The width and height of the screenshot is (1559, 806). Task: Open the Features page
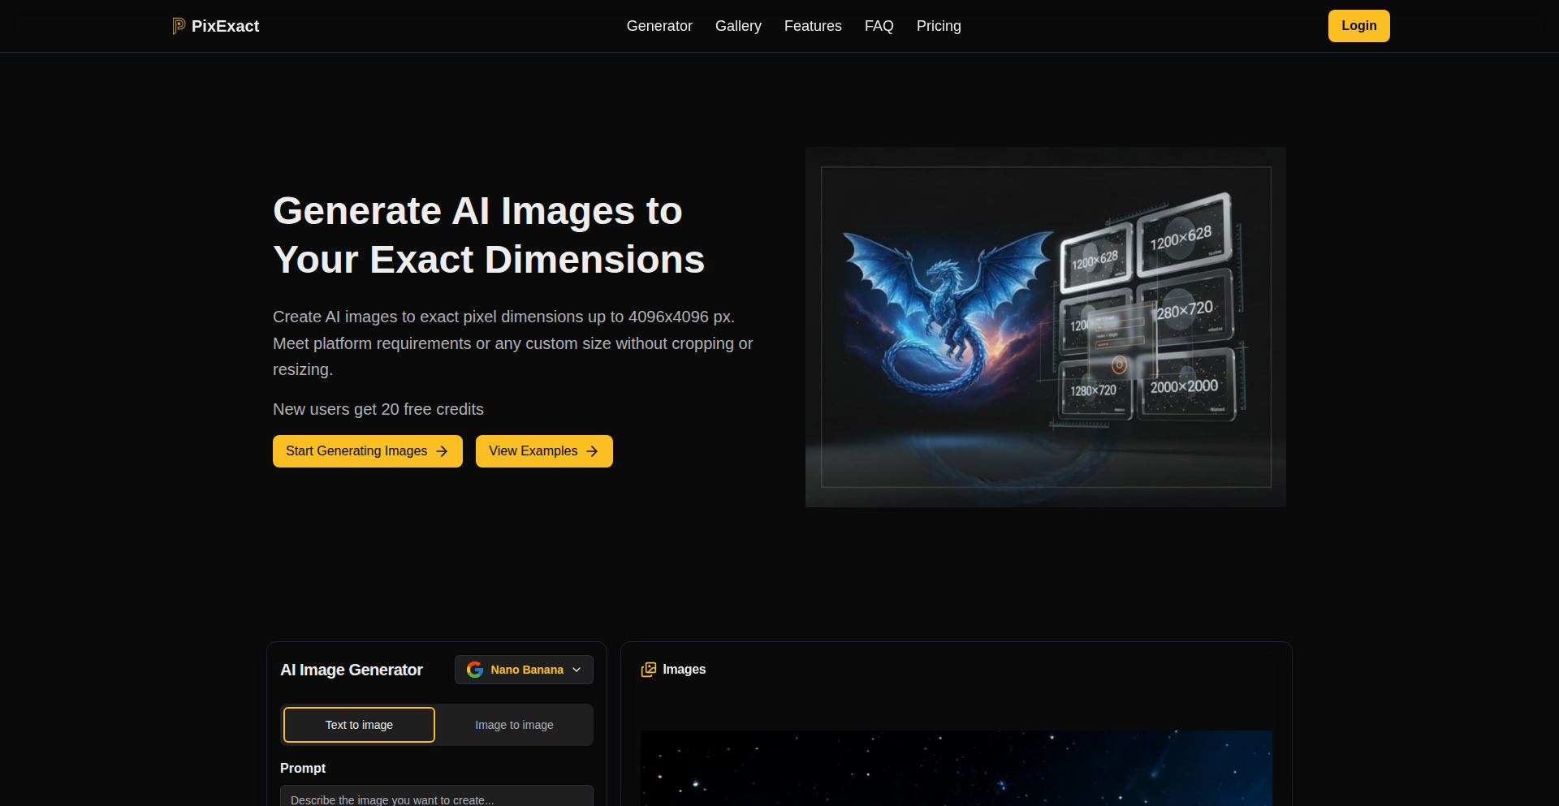pos(813,26)
